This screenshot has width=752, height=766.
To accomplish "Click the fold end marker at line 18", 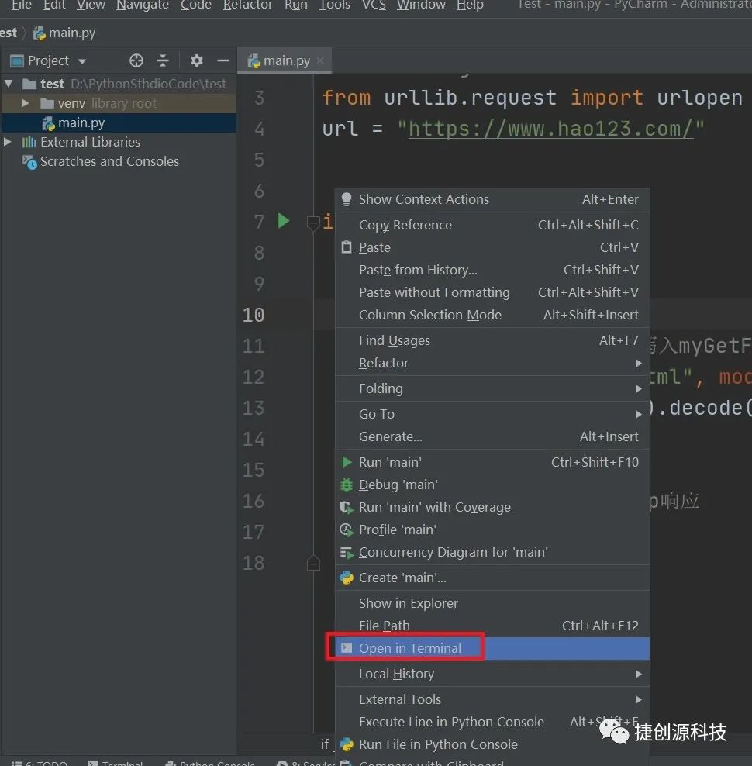I will pyautogui.click(x=313, y=564).
